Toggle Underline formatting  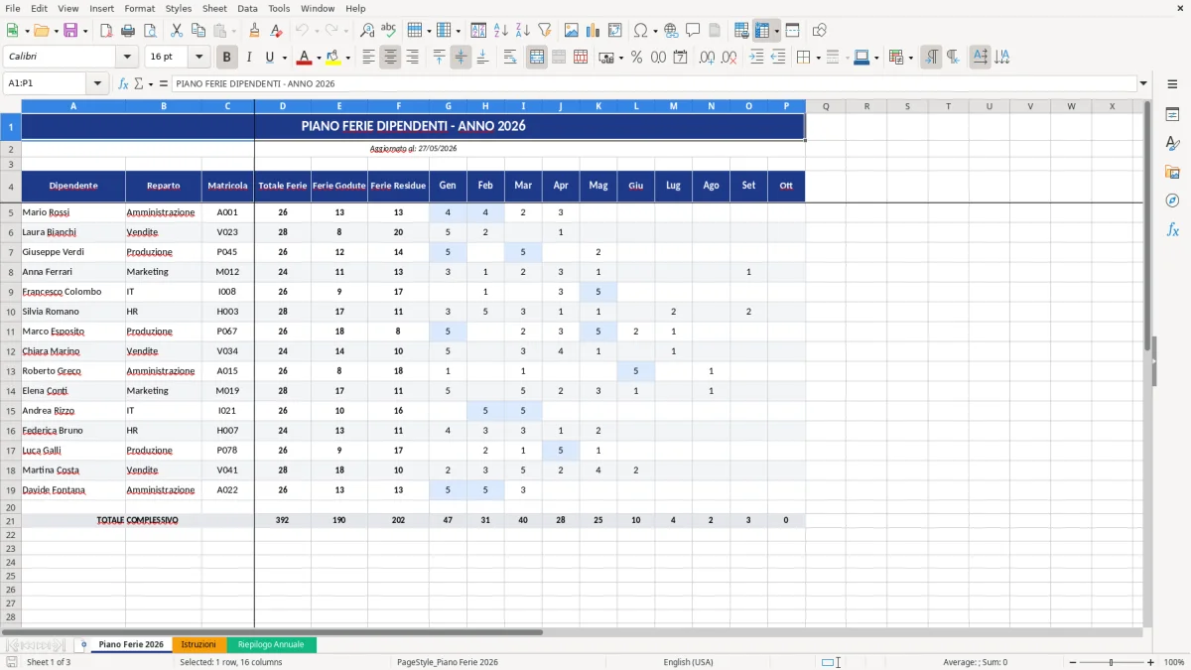(x=269, y=58)
